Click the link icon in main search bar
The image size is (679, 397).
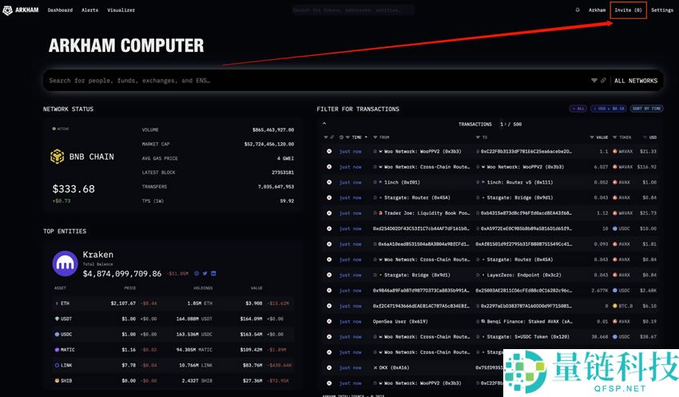603,81
